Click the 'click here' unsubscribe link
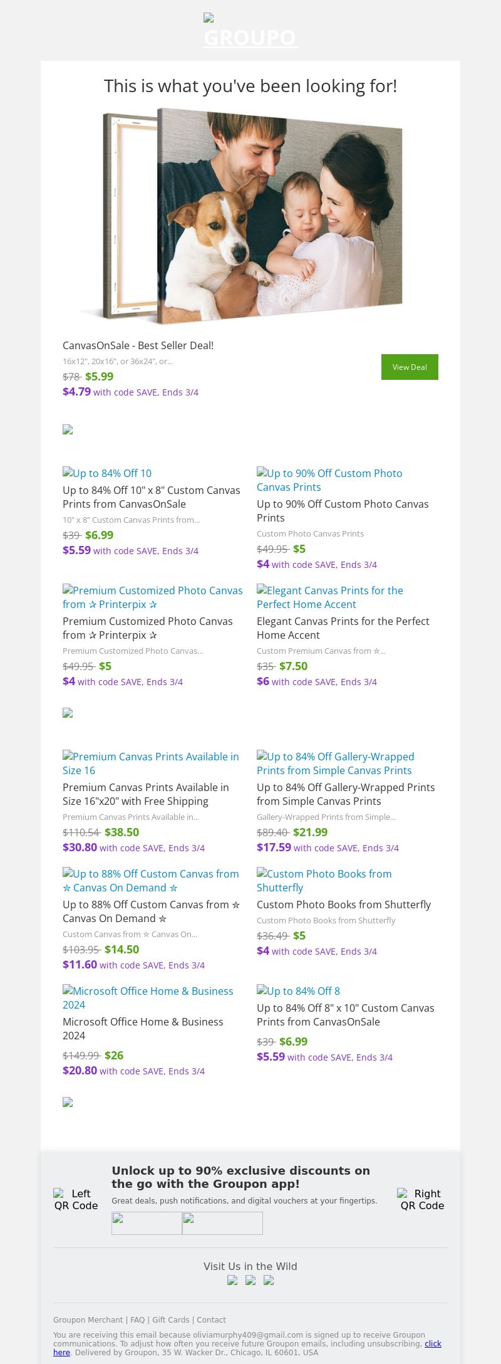This screenshot has width=501, height=1364. click(x=433, y=1343)
